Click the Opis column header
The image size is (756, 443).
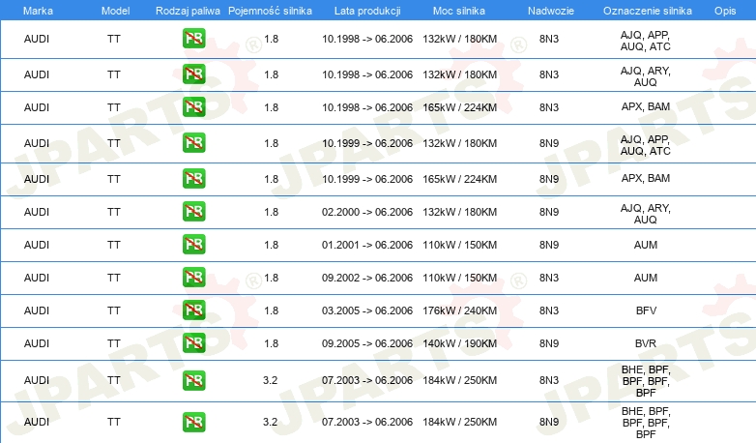tap(725, 11)
